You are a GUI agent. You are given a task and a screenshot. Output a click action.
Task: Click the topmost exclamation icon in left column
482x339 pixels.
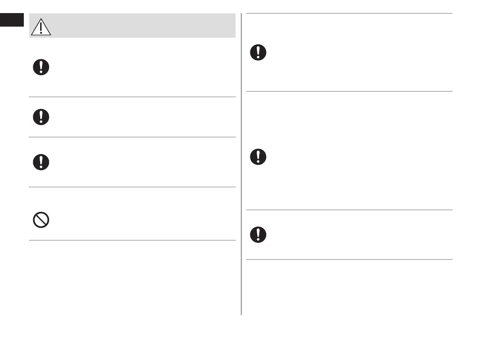tap(41, 68)
